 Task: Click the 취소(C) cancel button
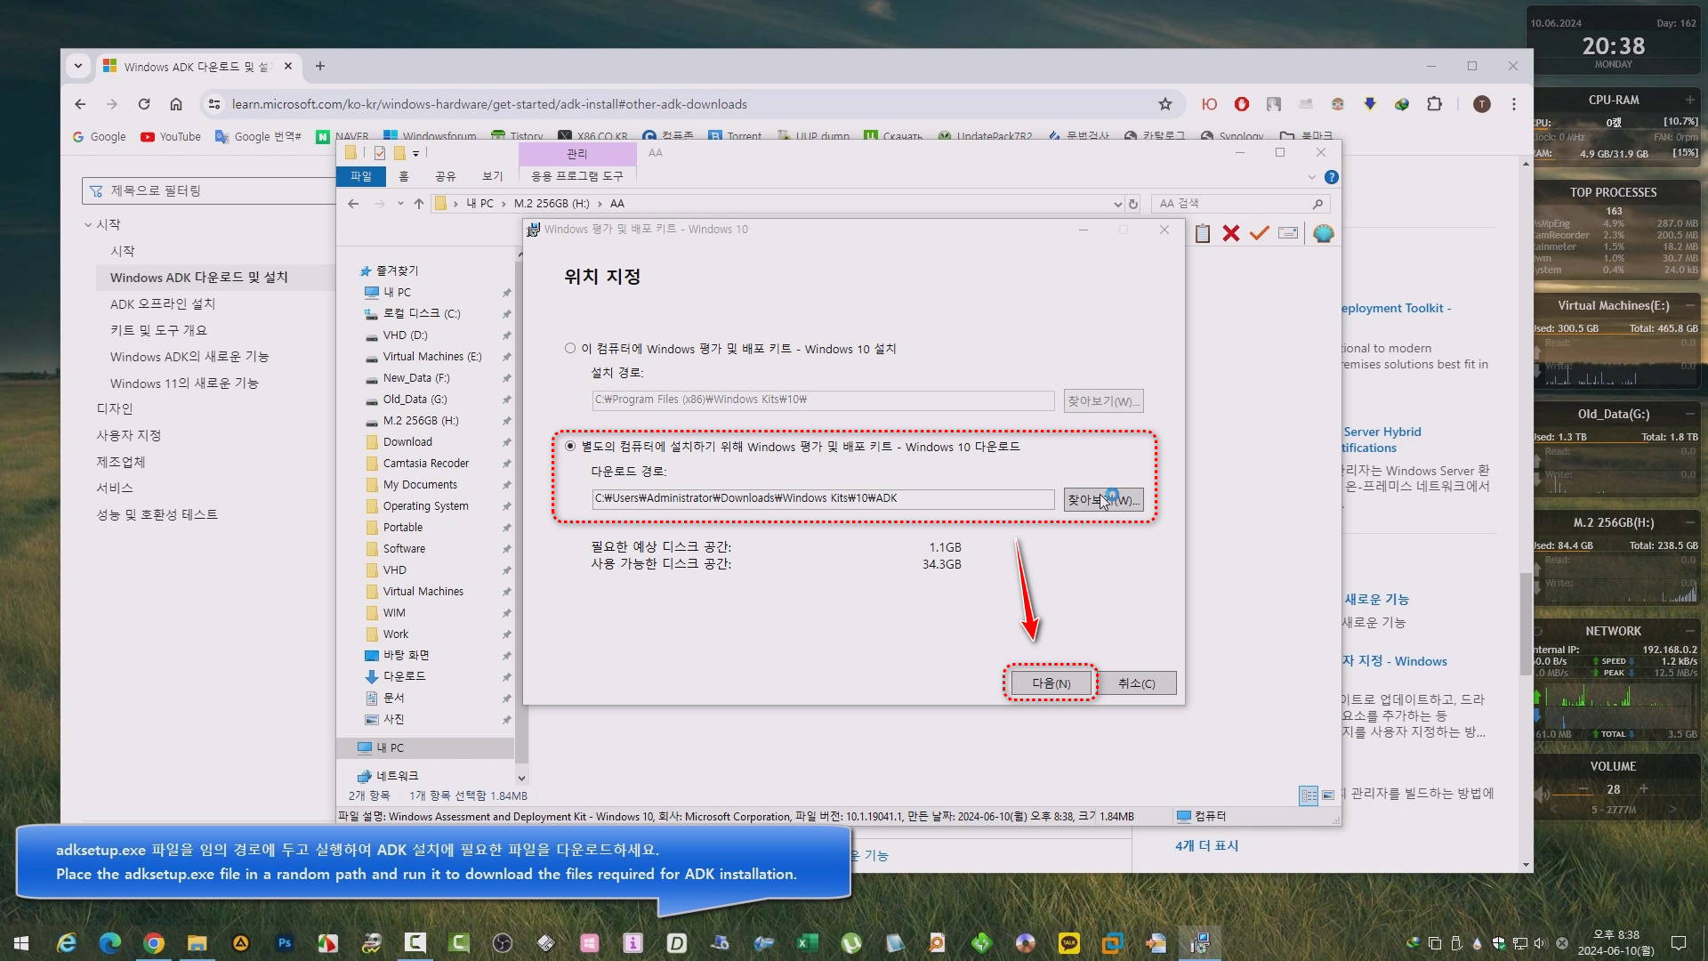[1136, 683]
